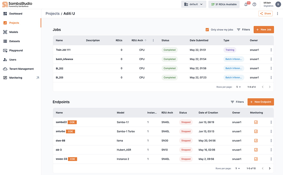Open the page overflow three-dot menu
Image resolution: width=283 pixels, height=175 pixels.
click(278, 13)
